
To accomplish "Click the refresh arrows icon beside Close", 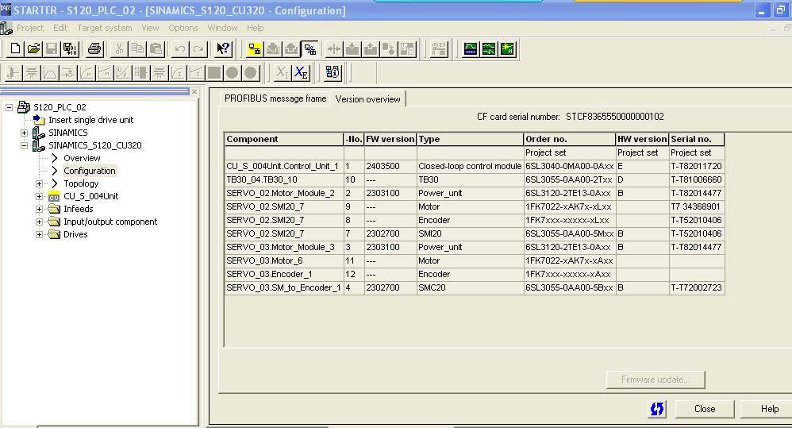I will (x=656, y=409).
